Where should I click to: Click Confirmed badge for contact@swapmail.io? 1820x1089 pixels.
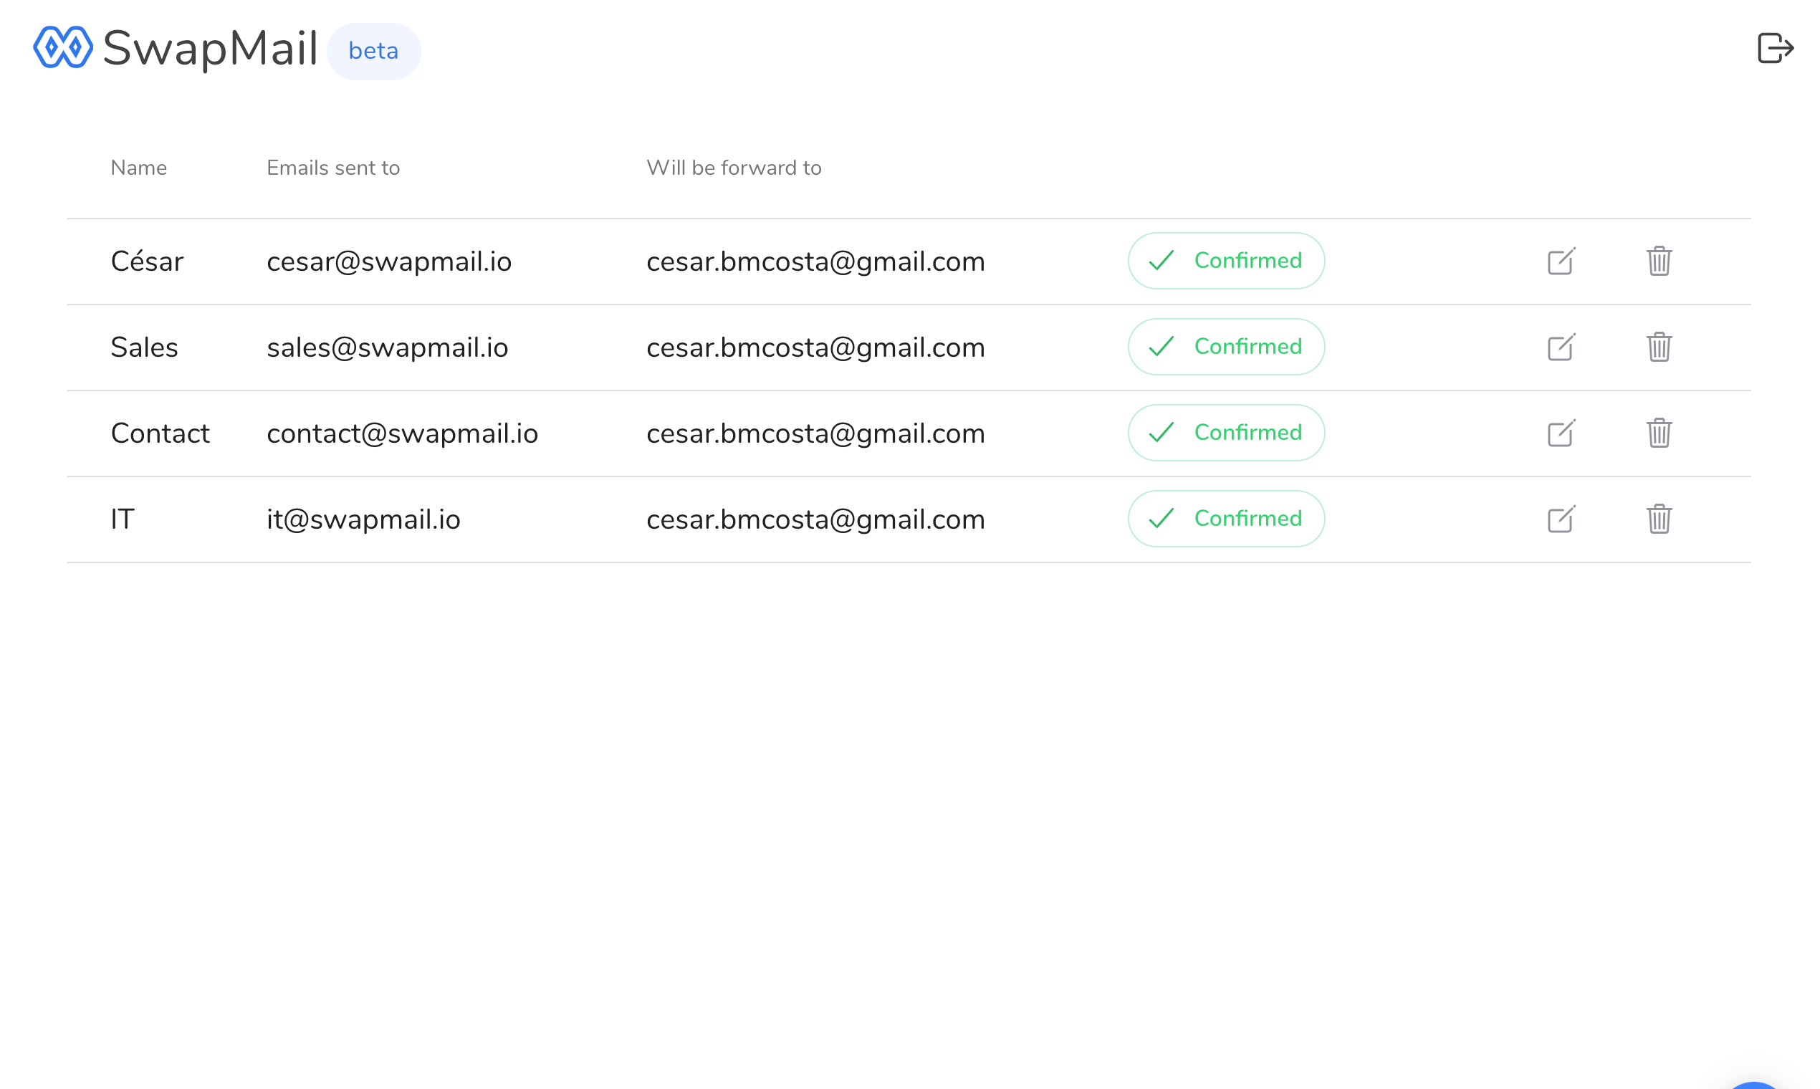1225,432
